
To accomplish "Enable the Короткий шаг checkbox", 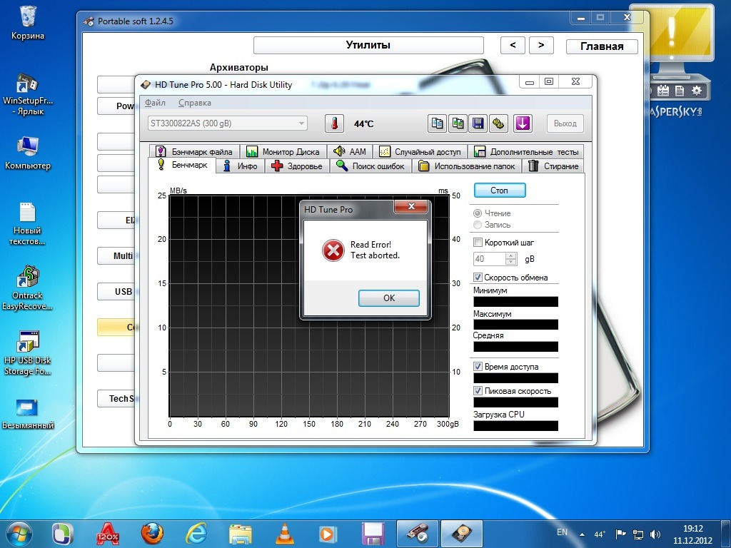I will 478,243.
